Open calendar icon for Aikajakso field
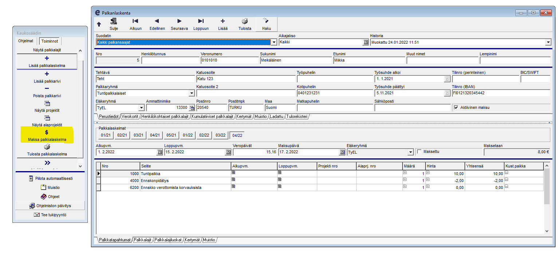Viewport: 558px width, 257px height. click(366, 42)
